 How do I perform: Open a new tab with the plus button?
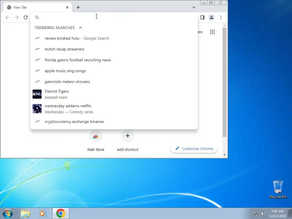(x=78, y=7)
